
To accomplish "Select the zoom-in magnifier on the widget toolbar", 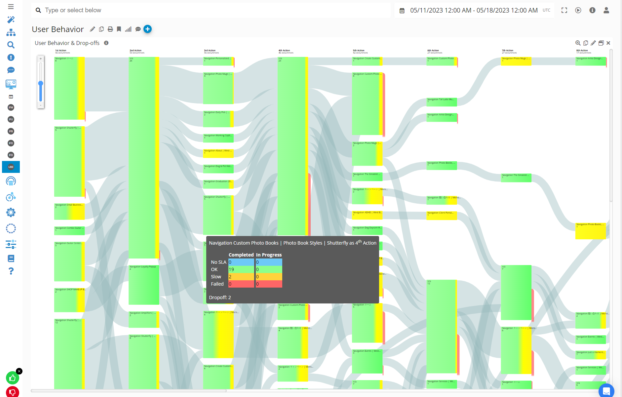I will [578, 43].
